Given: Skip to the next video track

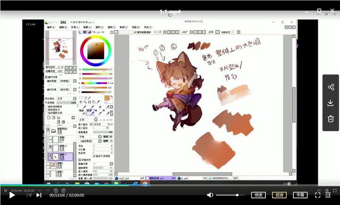Looking at the screenshot, I should pos(39,195).
